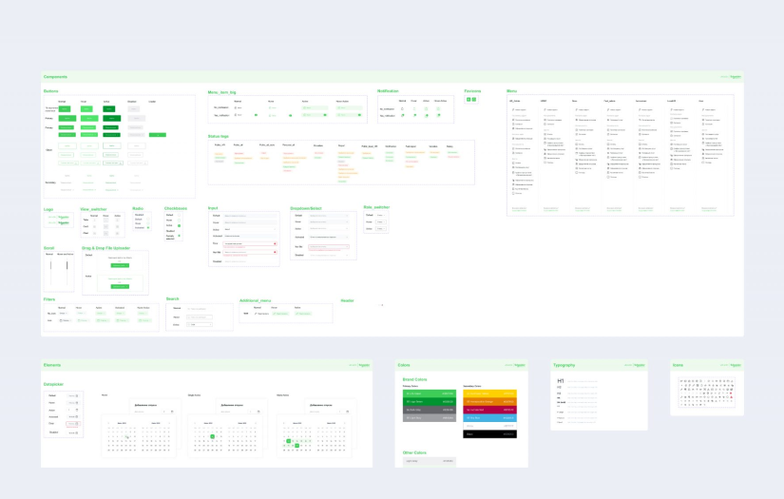Screen dimensions: 784x499
Task: Open the Activated dropdown in Dropdown/Select
Action: pos(329,237)
